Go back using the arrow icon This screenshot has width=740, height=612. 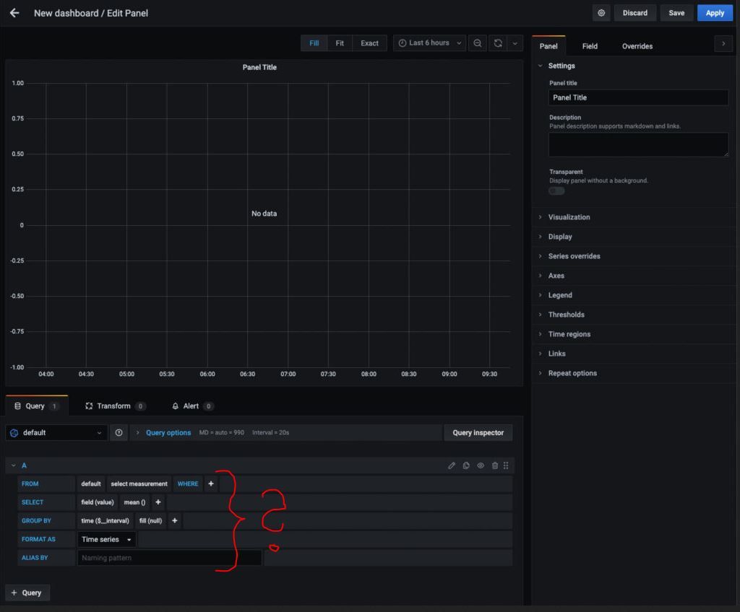tap(14, 13)
